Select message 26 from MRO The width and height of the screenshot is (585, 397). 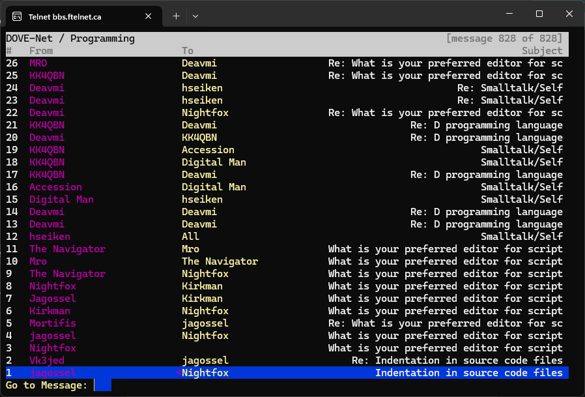287,63
